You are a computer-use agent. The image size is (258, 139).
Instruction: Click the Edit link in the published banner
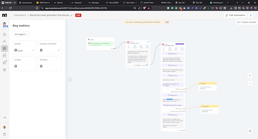click(x=167, y=22)
